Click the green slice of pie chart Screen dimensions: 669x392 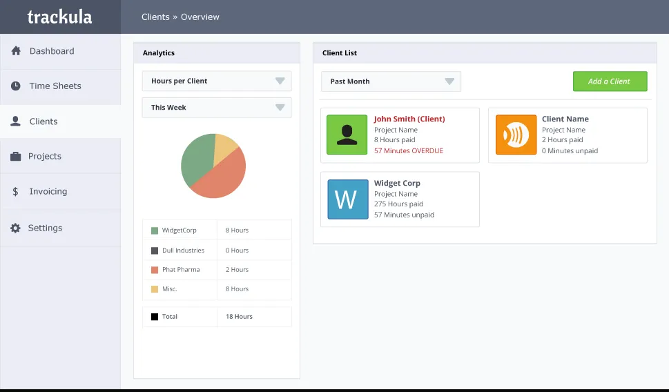click(x=196, y=160)
